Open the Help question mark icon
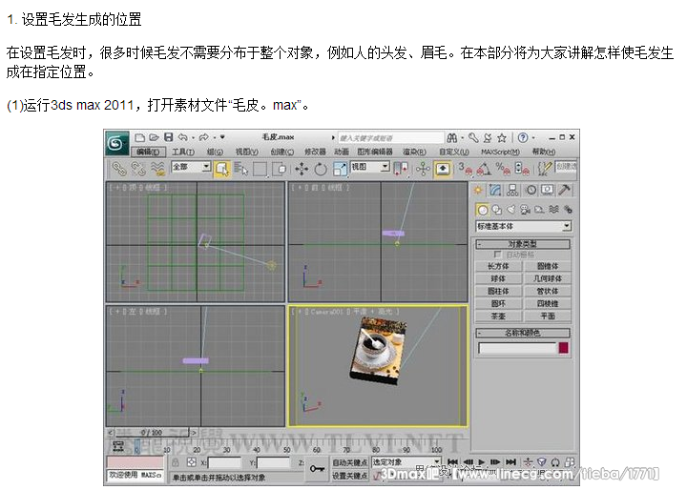The image size is (687, 490). click(522, 138)
